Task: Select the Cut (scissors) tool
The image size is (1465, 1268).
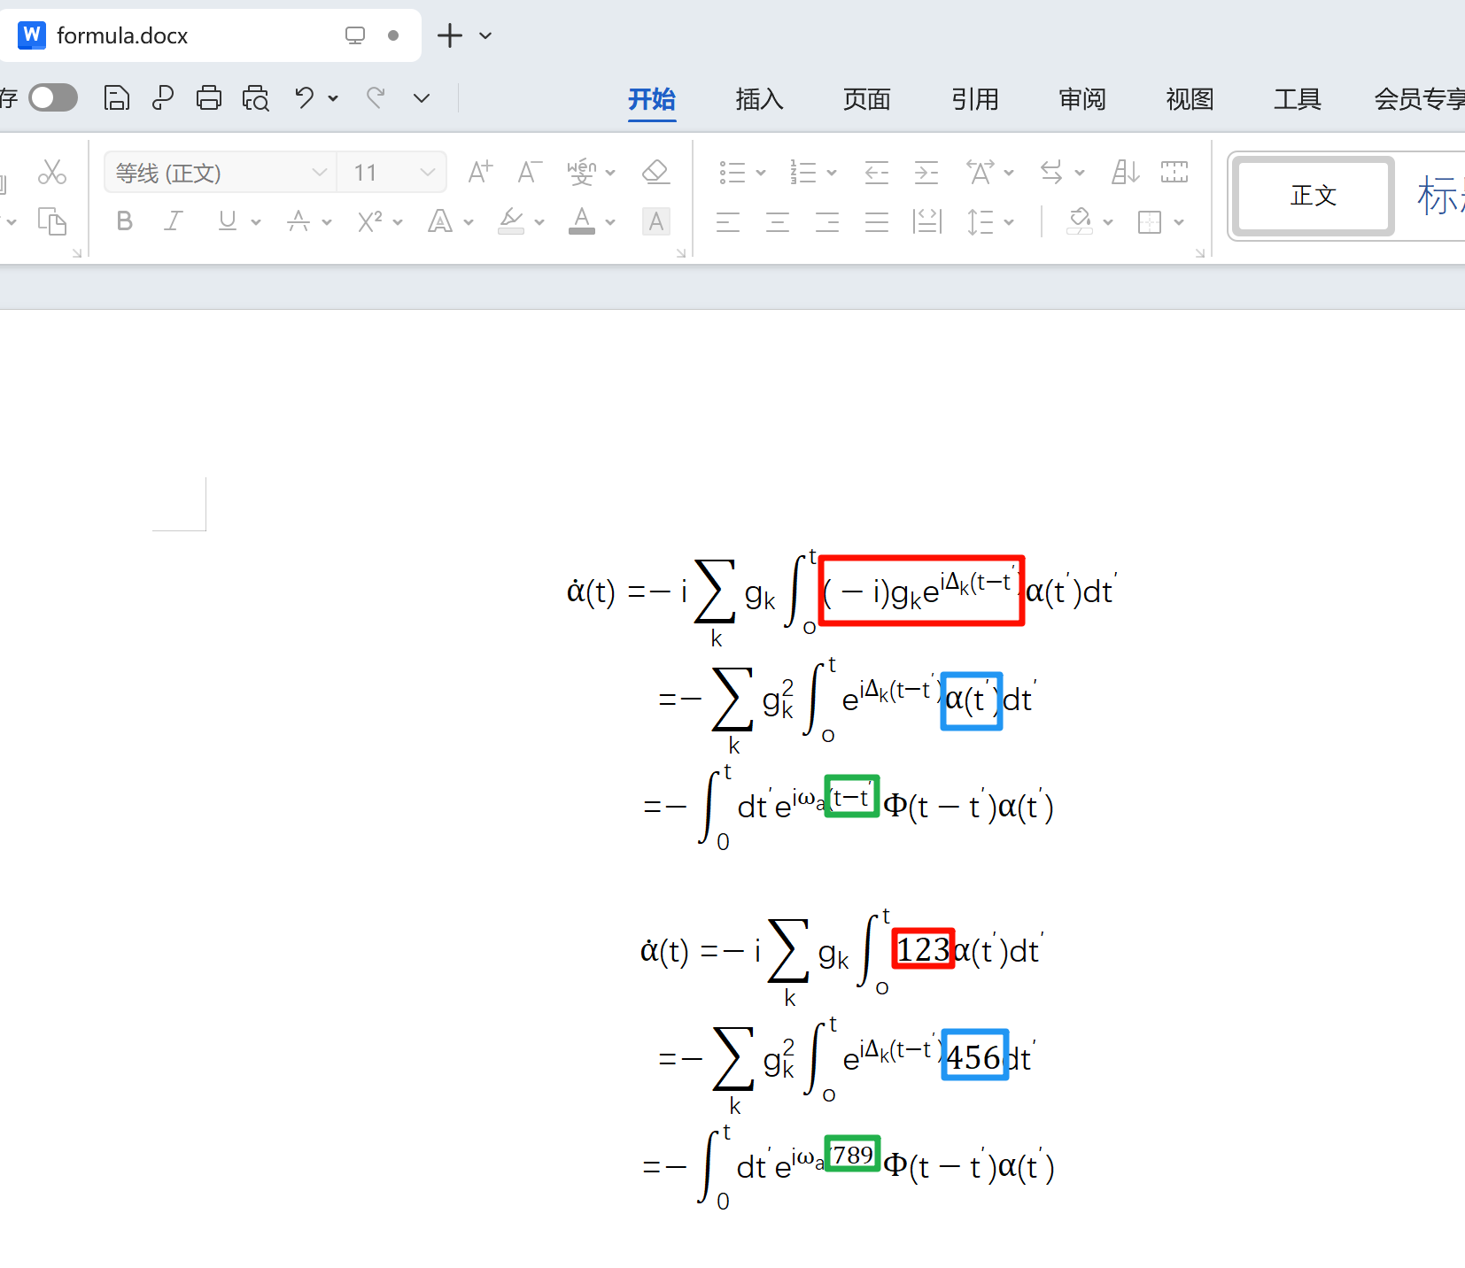Action: click(52, 172)
